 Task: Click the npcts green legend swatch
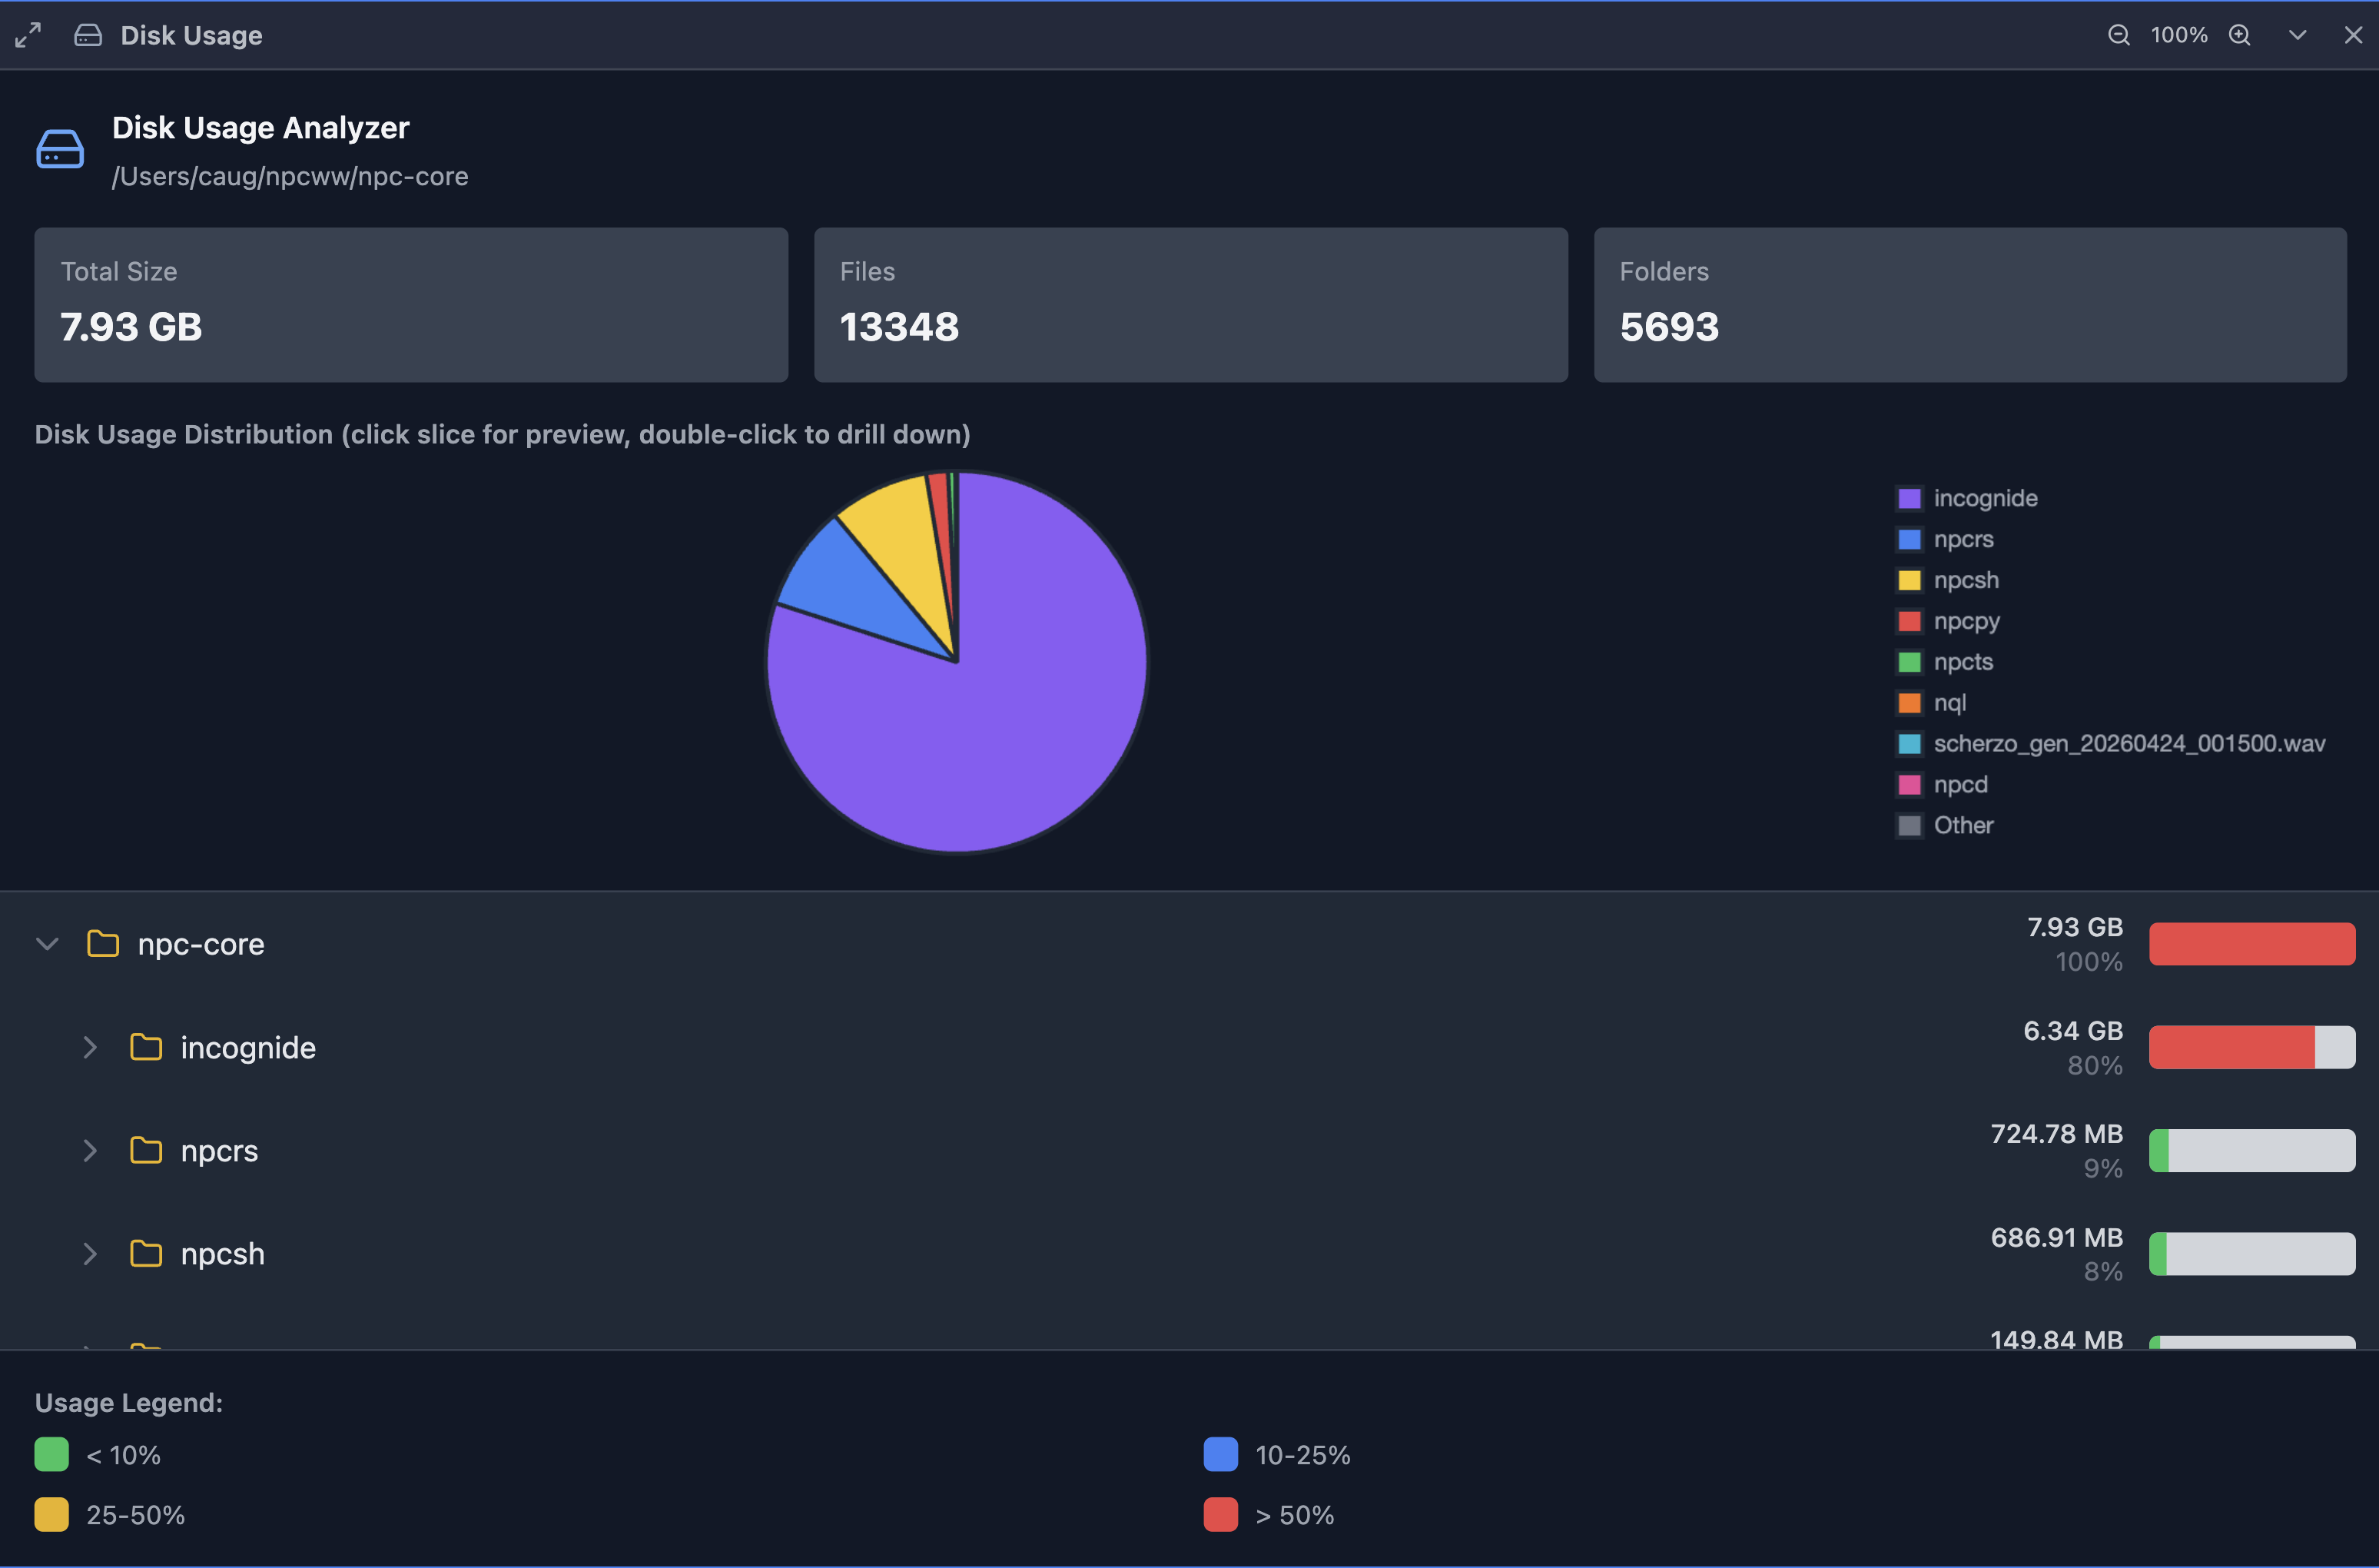click(x=1910, y=662)
